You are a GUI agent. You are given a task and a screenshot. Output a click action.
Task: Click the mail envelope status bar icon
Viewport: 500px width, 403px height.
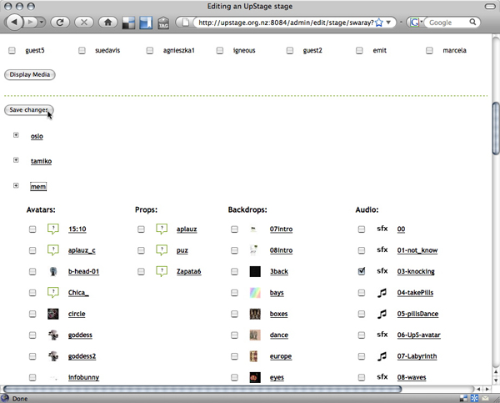pos(485,398)
